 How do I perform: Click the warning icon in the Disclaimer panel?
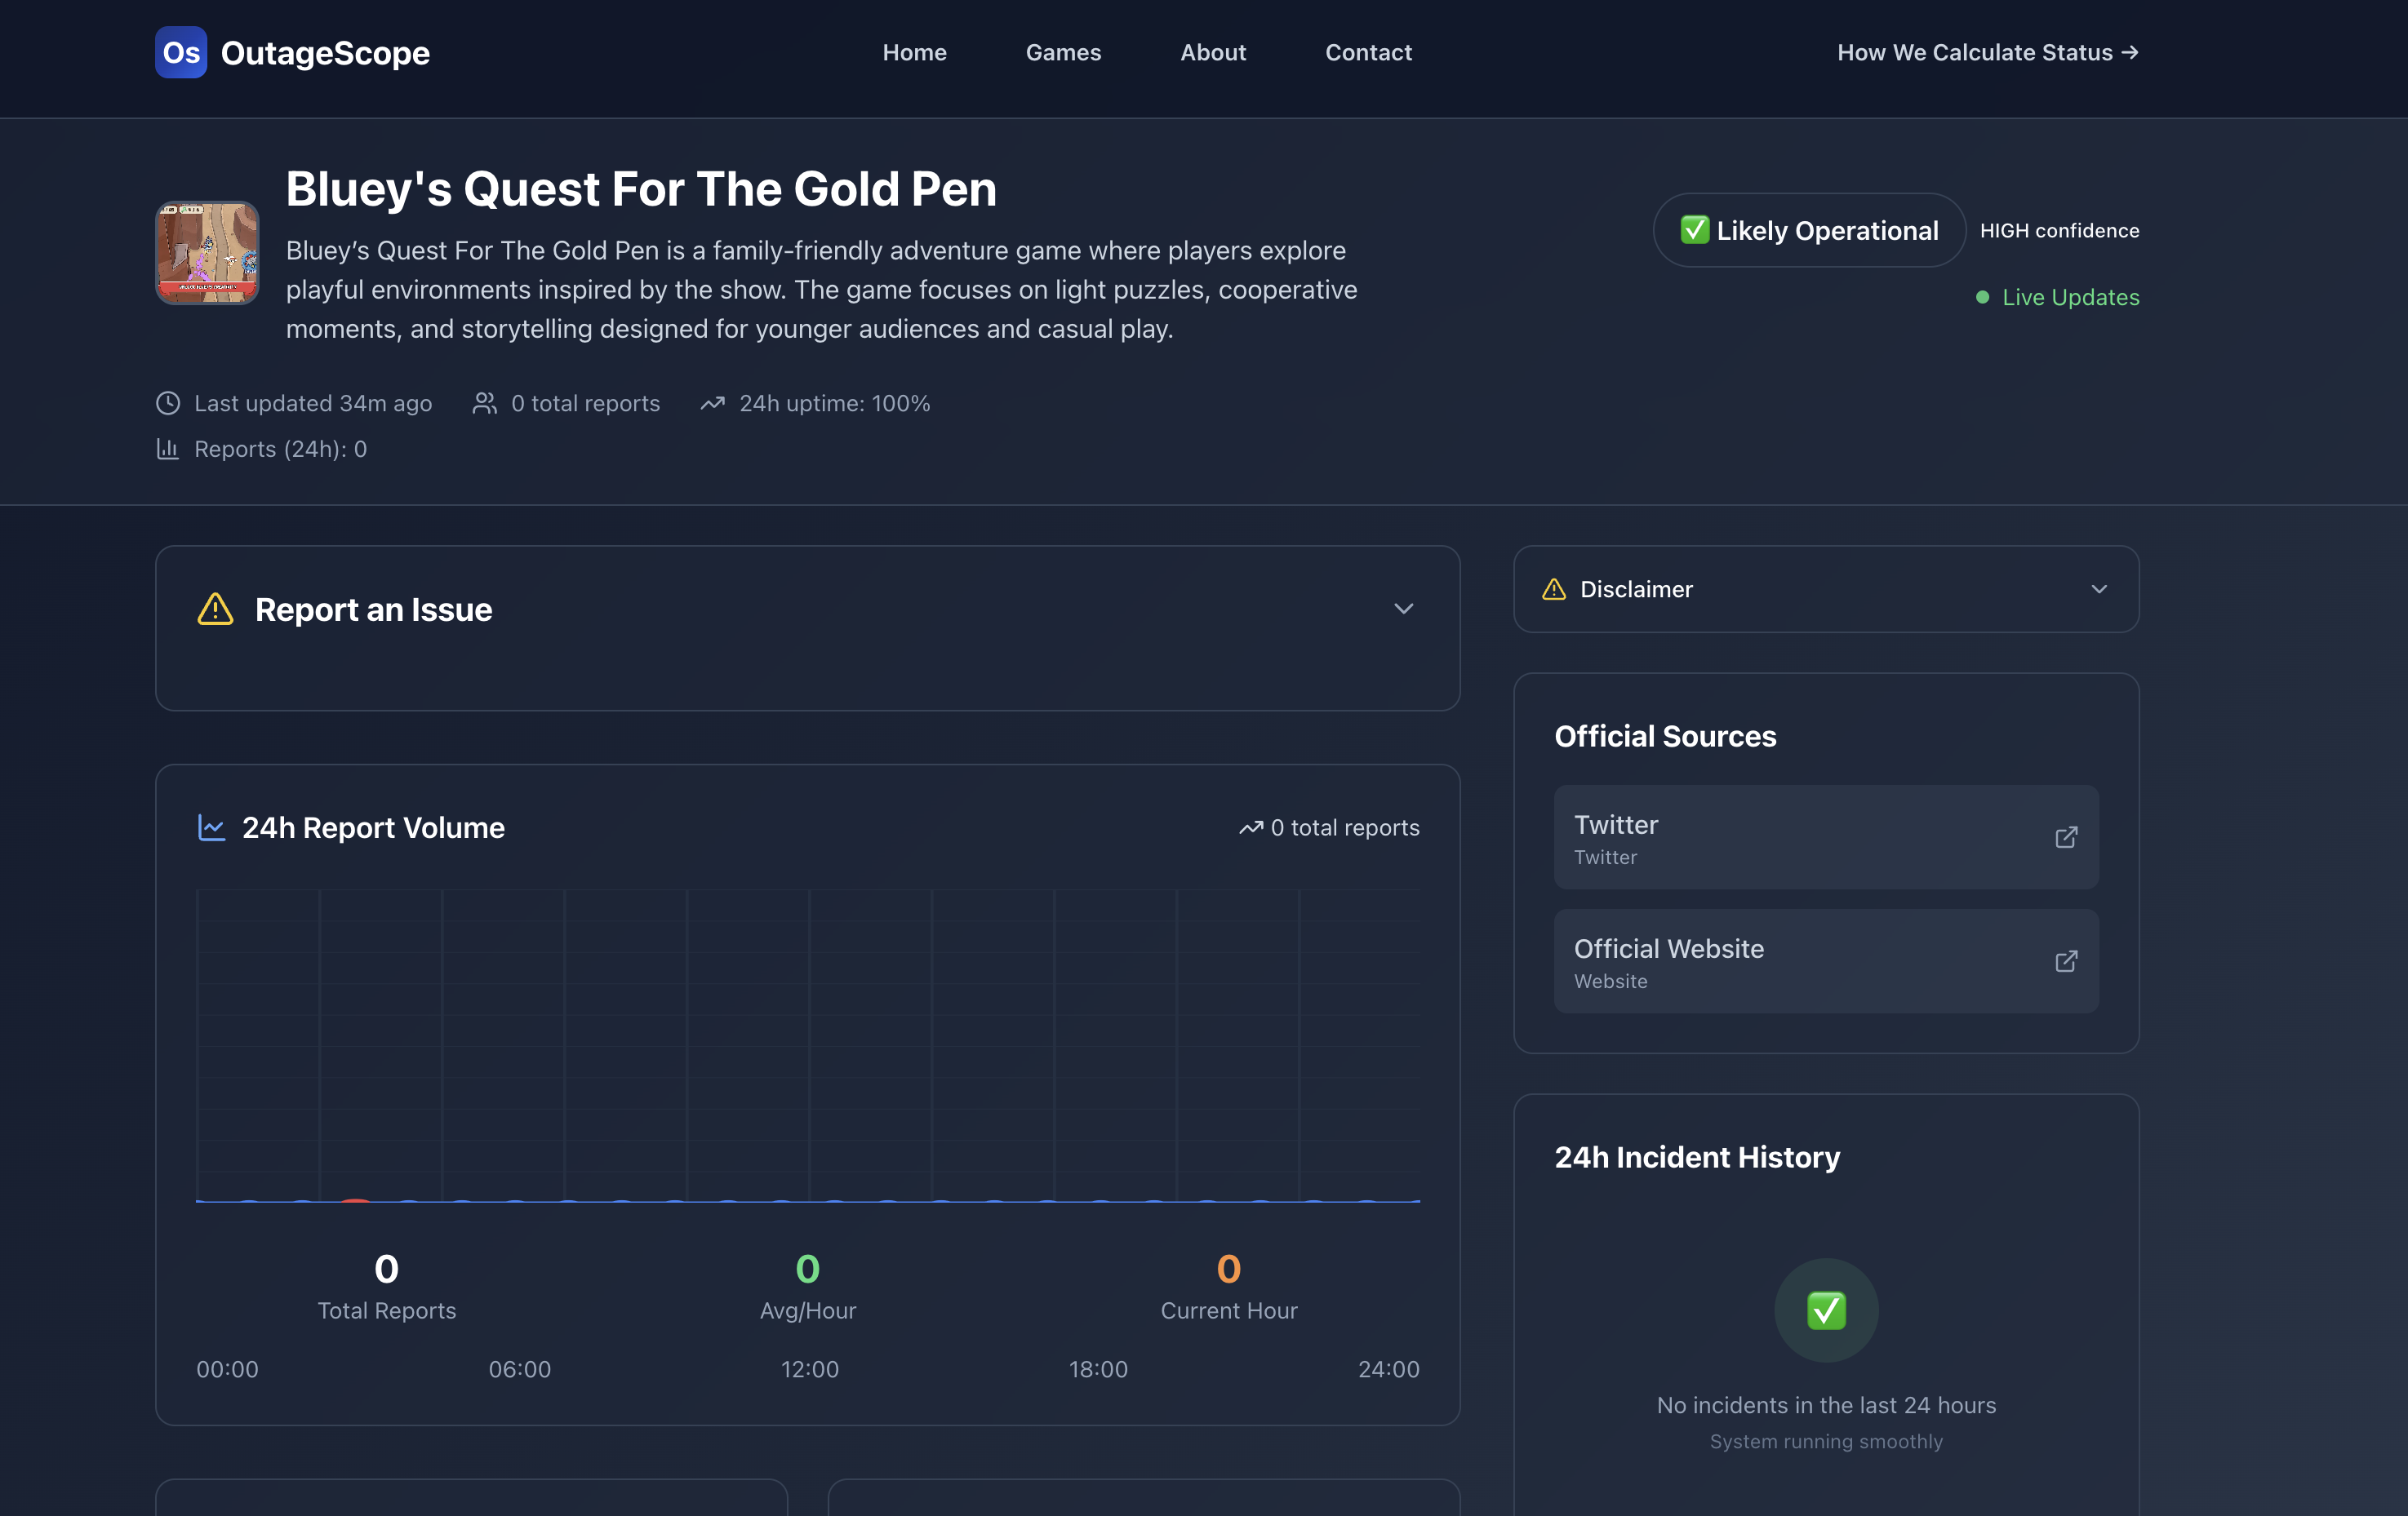1553,590
